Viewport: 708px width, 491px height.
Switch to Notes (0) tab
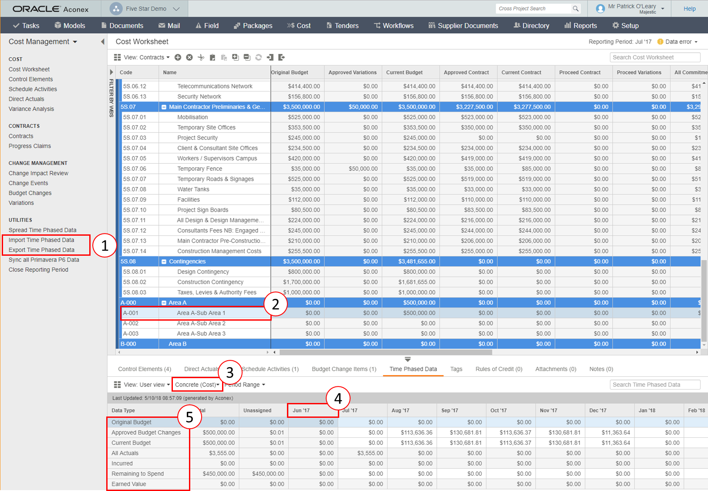coord(601,369)
